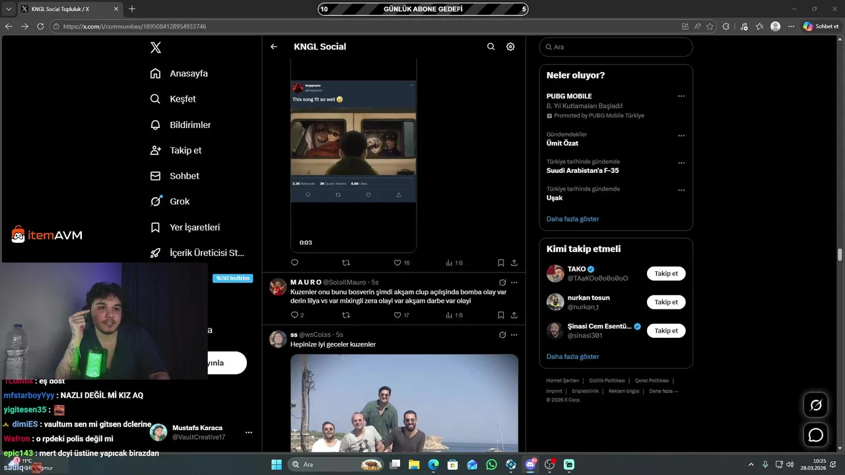Screen dimensions: 845x475
Task: Open Bildirimler notifications
Action: 181,125
